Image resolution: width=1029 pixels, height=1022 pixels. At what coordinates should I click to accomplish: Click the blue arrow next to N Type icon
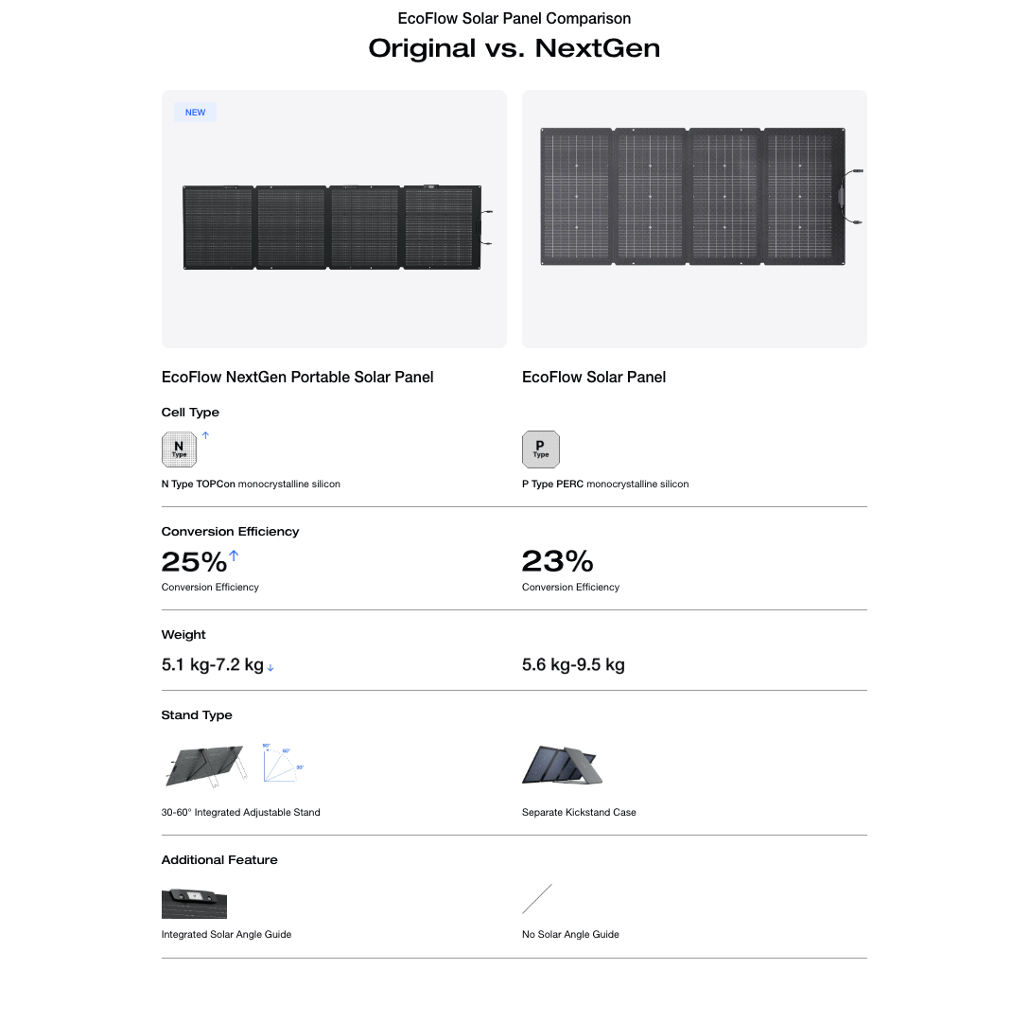pos(205,435)
